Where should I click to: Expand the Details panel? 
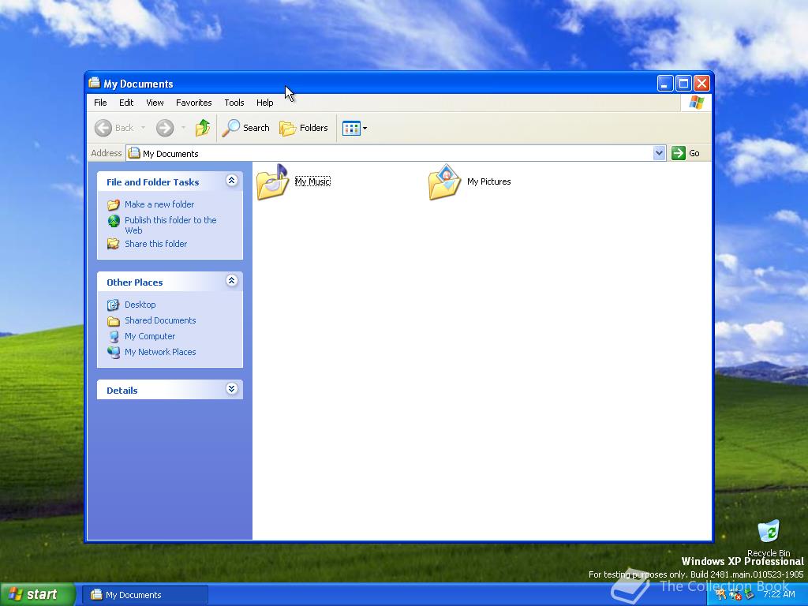(x=231, y=389)
